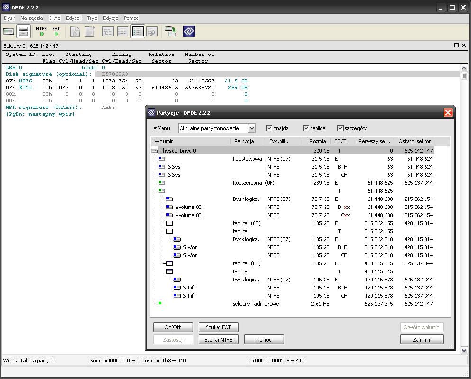
Task: Open the Edytor menu
Action: pos(73,18)
